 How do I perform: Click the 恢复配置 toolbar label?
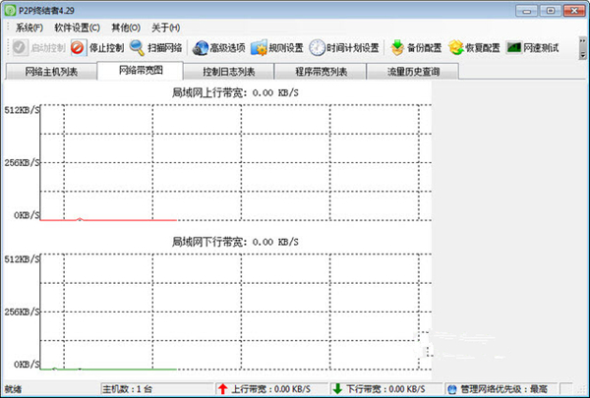[x=483, y=48]
